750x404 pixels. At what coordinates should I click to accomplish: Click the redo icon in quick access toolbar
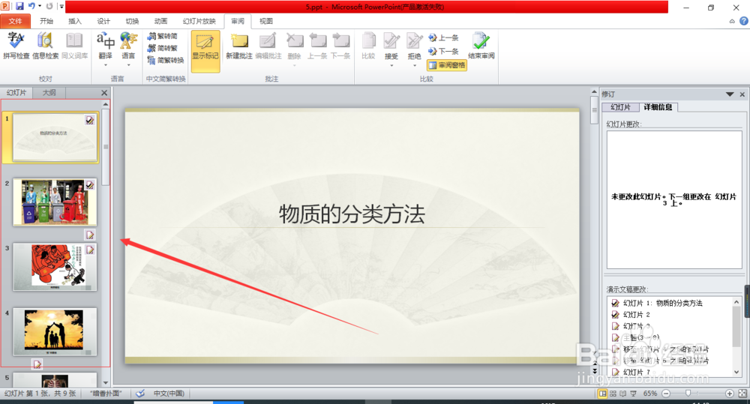point(49,6)
